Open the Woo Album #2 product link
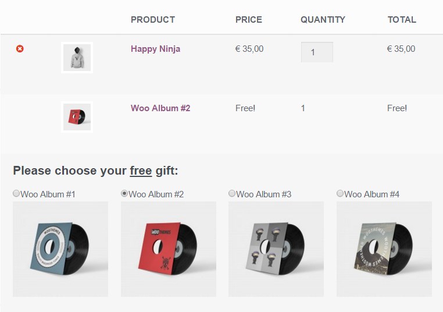The image size is (443, 312). pyautogui.click(x=160, y=108)
